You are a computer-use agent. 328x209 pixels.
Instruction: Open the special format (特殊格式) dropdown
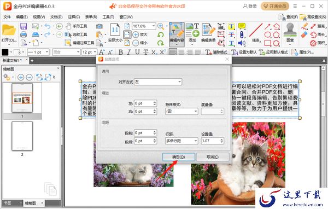tap(181, 111)
